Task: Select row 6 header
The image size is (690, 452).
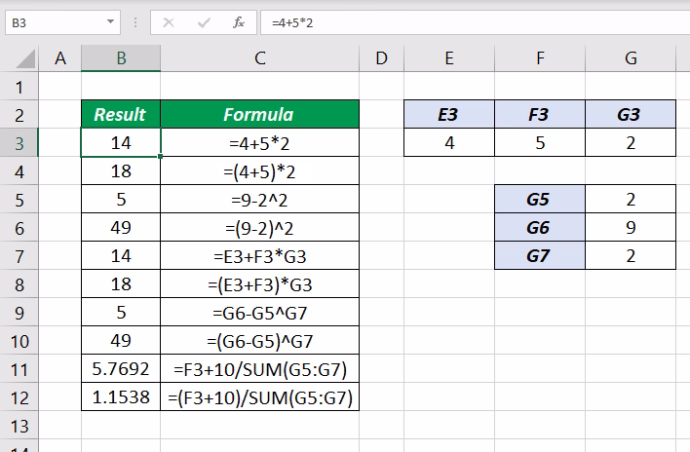Action: click(19, 228)
